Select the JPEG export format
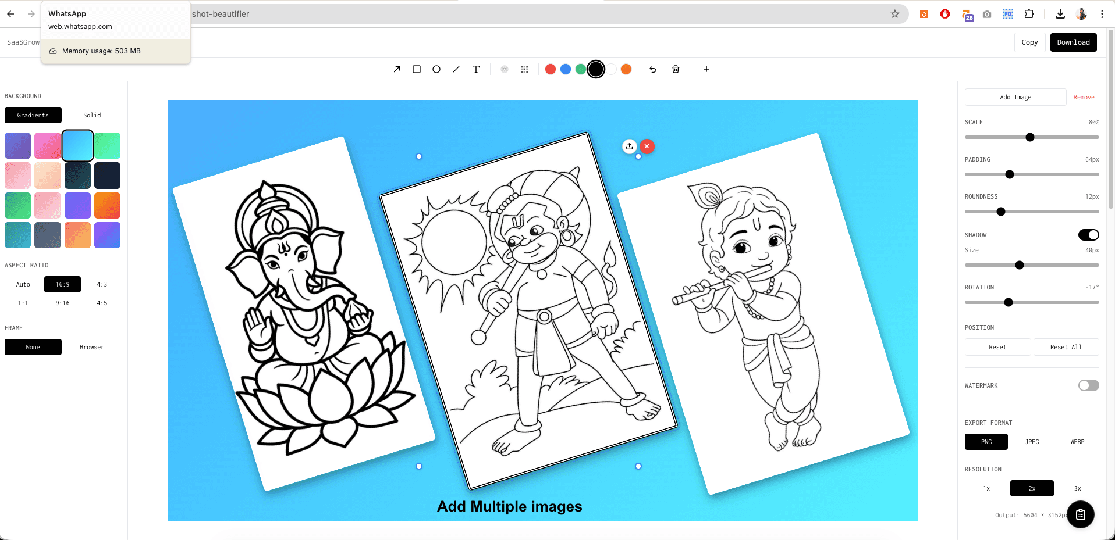 click(x=1032, y=442)
